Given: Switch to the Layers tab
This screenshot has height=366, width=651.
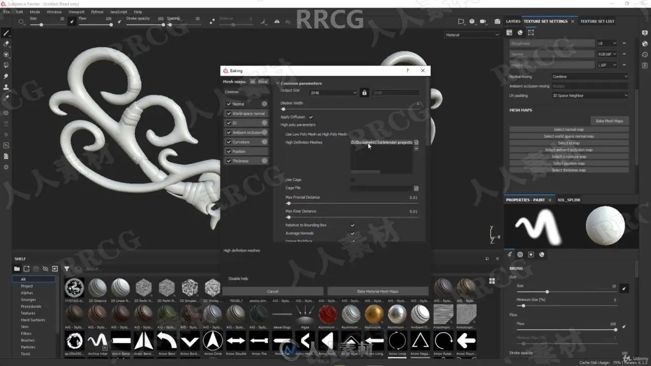Looking at the screenshot, I should coord(513,21).
